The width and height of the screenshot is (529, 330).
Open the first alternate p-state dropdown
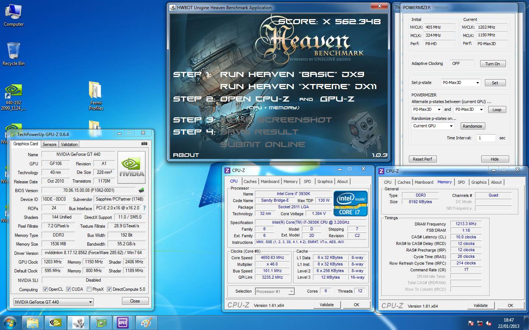[426, 109]
